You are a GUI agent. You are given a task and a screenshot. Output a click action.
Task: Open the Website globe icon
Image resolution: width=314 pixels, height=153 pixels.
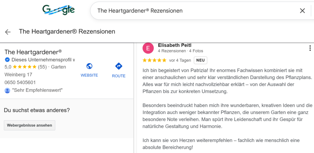point(89,66)
